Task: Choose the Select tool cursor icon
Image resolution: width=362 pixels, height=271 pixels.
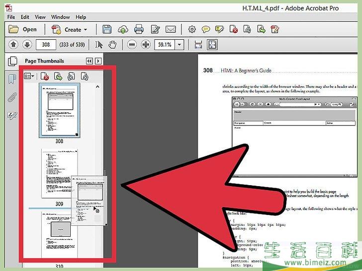Action: click(99, 45)
